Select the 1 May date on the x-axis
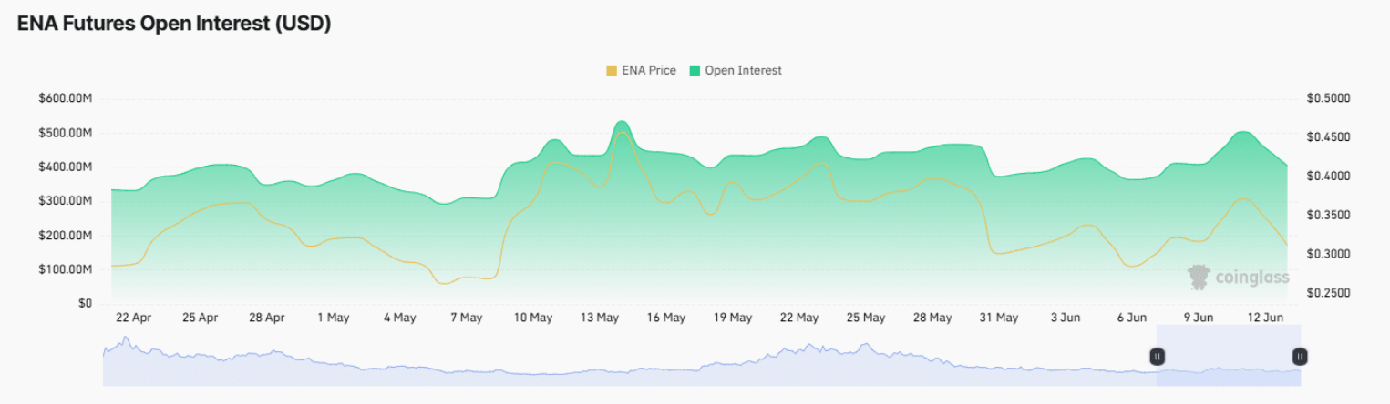The height and width of the screenshot is (404, 1390). click(333, 318)
